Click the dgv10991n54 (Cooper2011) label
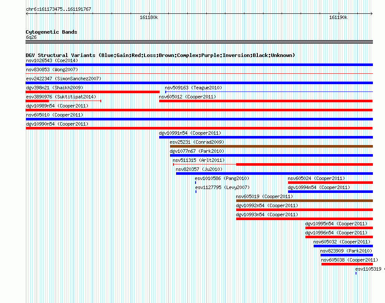The width and height of the screenshot is (385, 303). (190, 133)
